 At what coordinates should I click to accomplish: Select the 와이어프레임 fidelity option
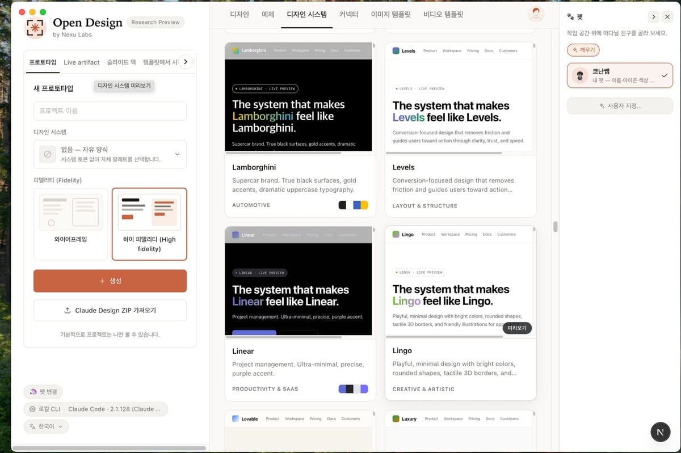click(x=70, y=224)
